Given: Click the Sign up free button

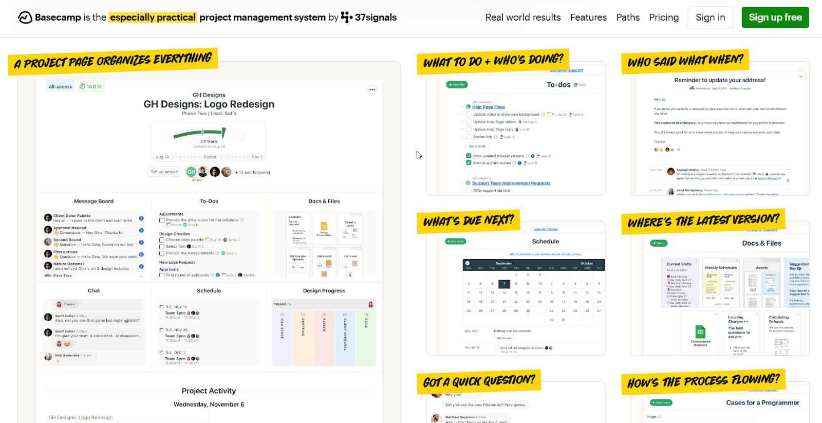Looking at the screenshot, I should point(775,17).
